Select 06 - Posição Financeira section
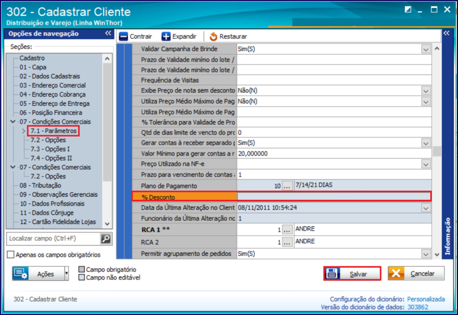Screen dimensions: 458x315 point(51,112)
